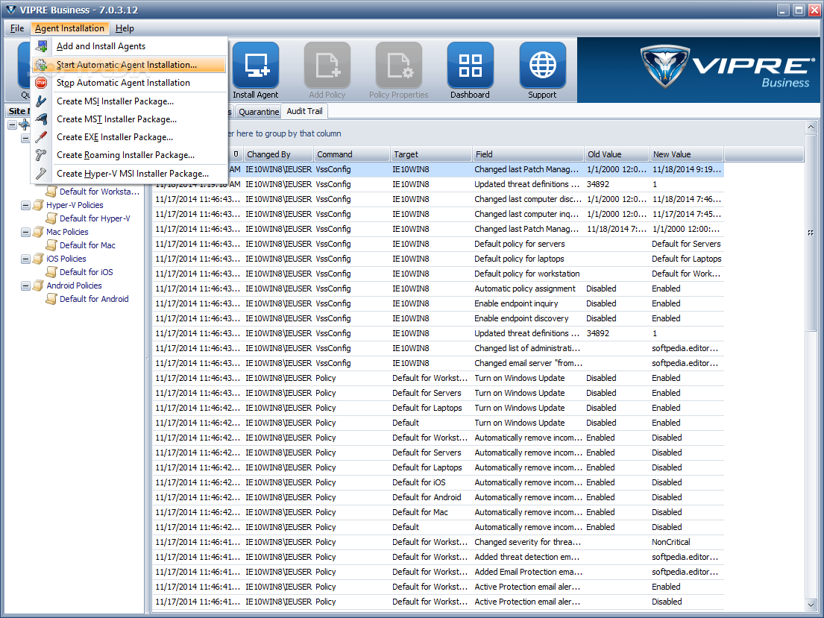
Task: Sort by the Field column header
Action: (528, 154)
